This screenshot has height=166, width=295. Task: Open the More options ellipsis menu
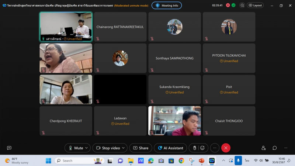(215, 148)
